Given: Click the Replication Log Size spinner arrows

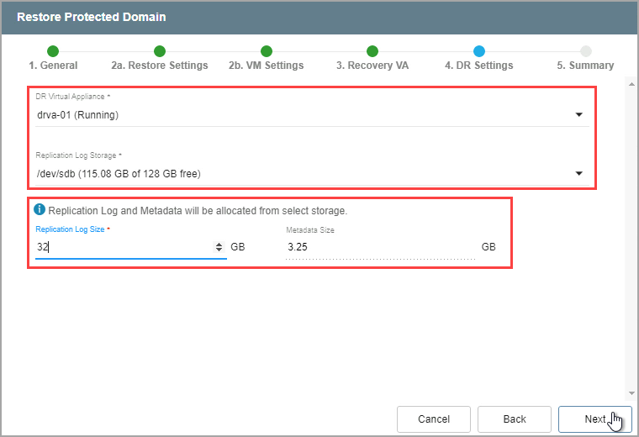Looking at the screenshot, I should tap(219, 247).
